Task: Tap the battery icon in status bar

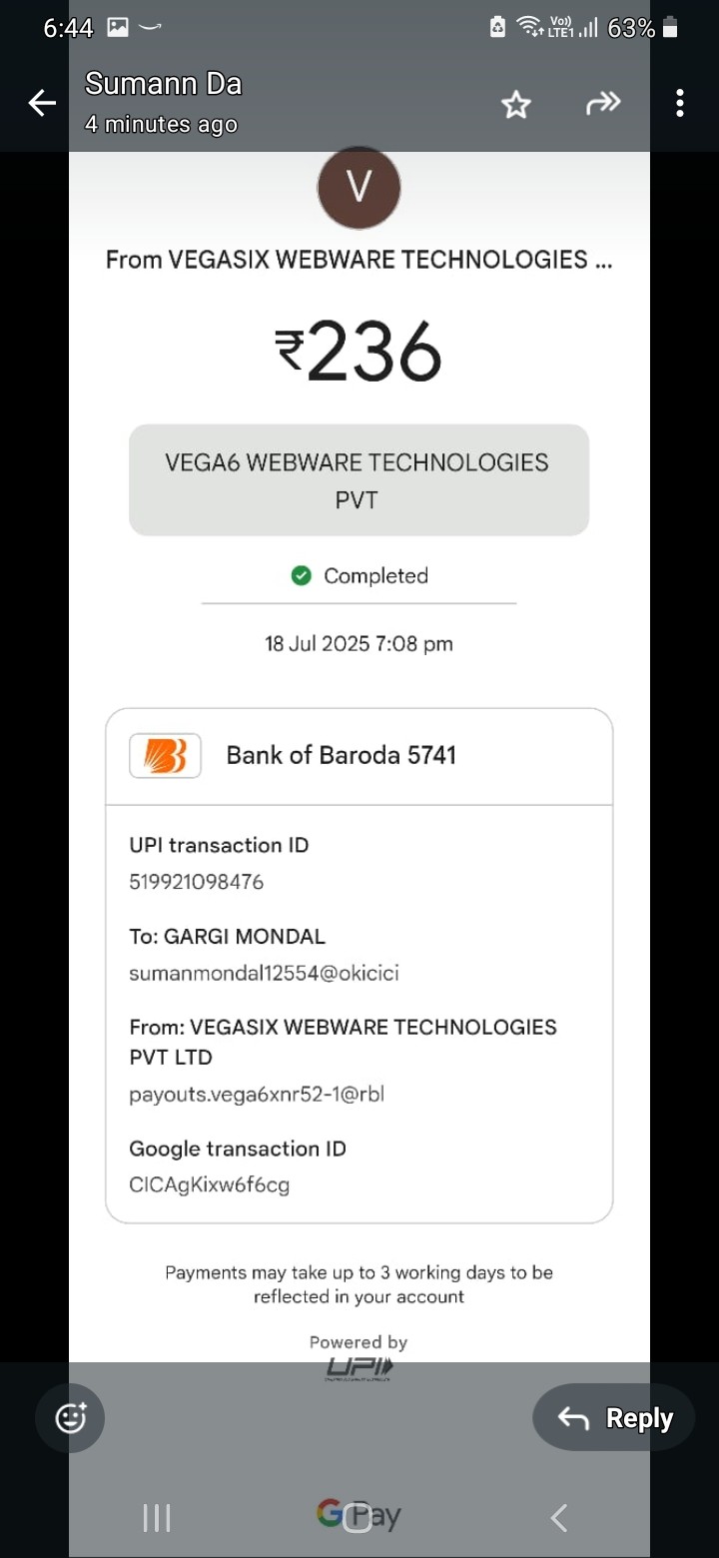Action: tap(670, 28)
